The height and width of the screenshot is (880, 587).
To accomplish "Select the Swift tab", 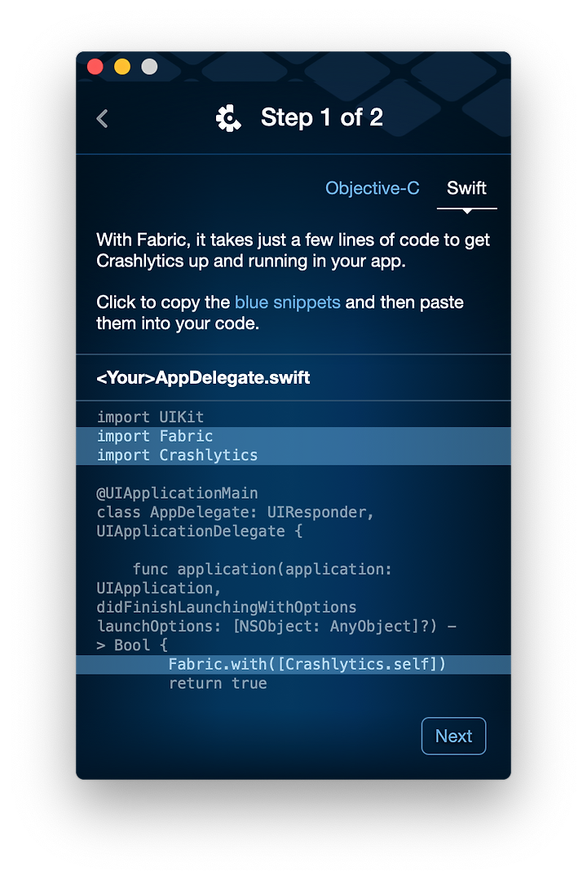I will [x=466, y=188].
